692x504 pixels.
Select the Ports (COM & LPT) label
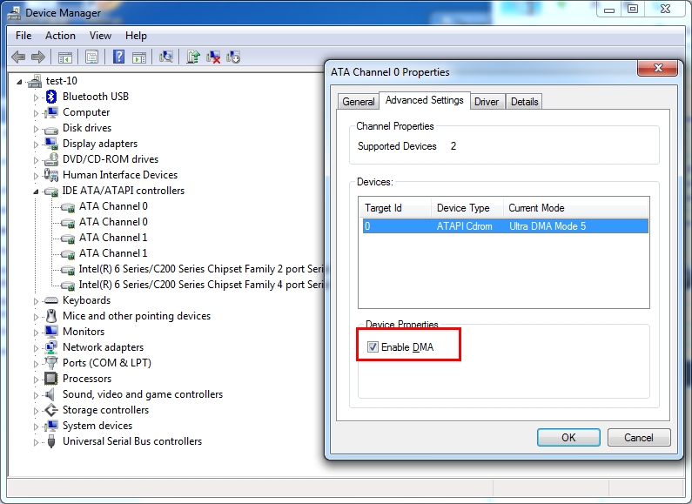107,363
